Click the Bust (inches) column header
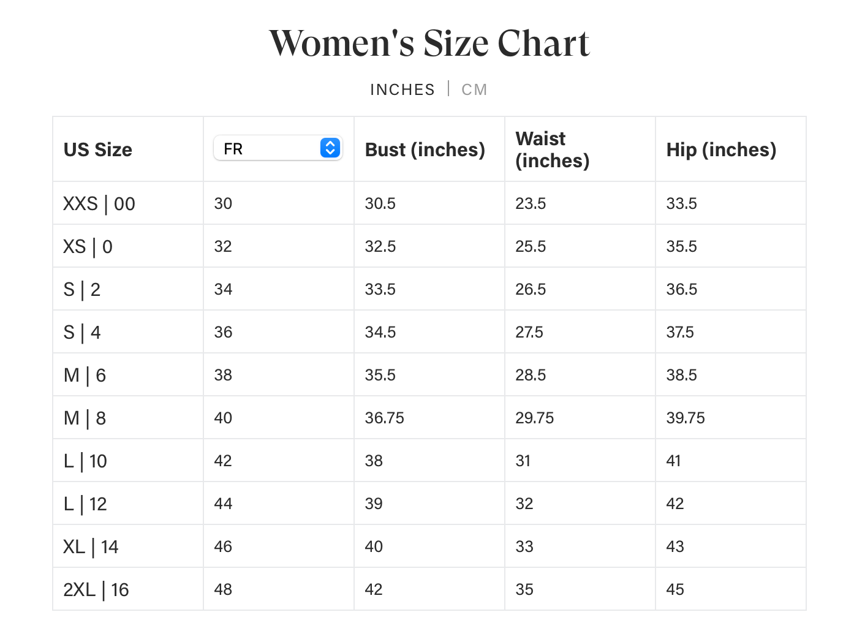 click(425, 149)
